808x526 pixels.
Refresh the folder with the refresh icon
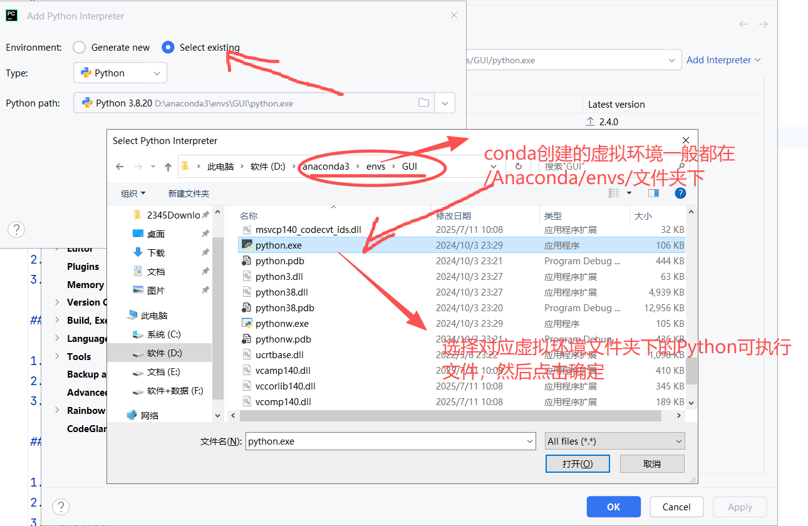click(x=519, y=166)
